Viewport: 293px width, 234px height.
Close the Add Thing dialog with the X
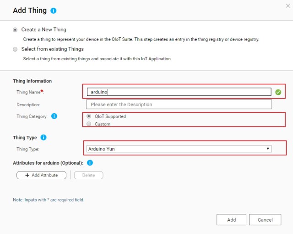tap(288, 6)
